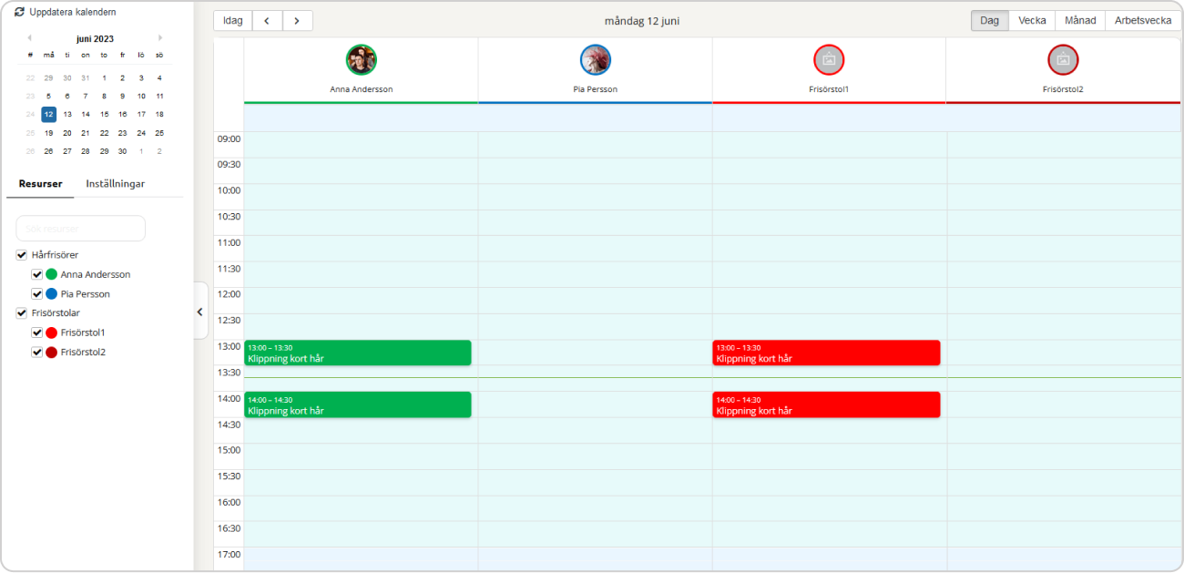Image resolution: width=1184 pixels, height=573 pixels.
Task: Click Frisörstolar group label
Action: (56, 313)
